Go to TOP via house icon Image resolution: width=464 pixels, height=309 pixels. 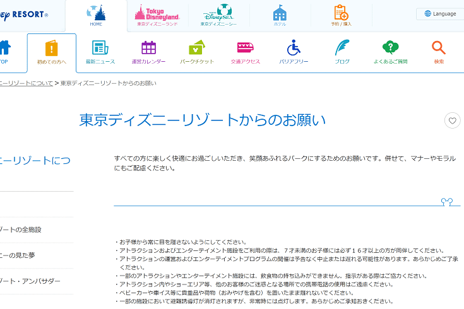(4, 52)
